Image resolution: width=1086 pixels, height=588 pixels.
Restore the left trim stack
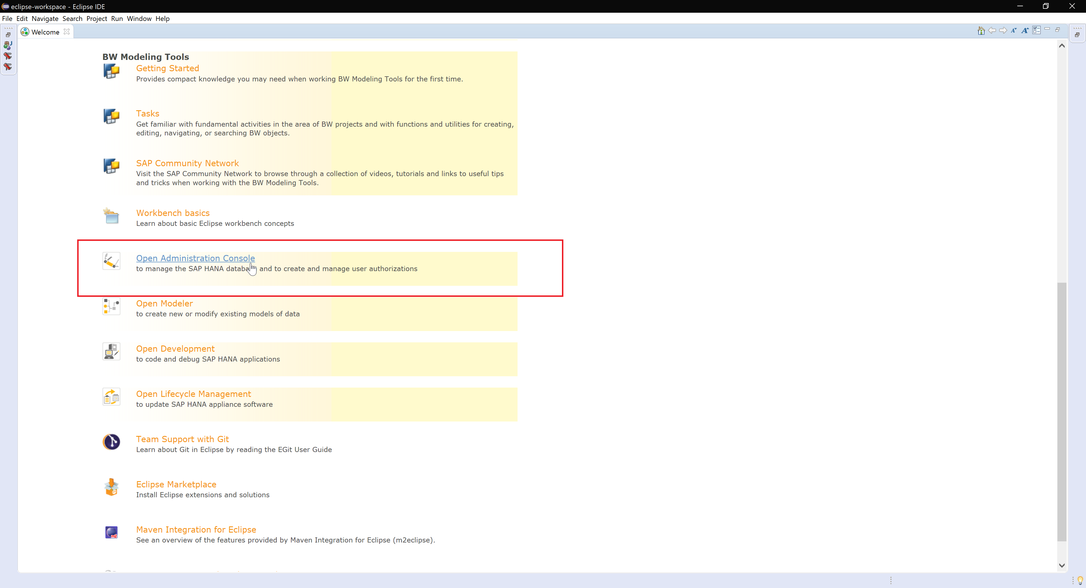8,35
